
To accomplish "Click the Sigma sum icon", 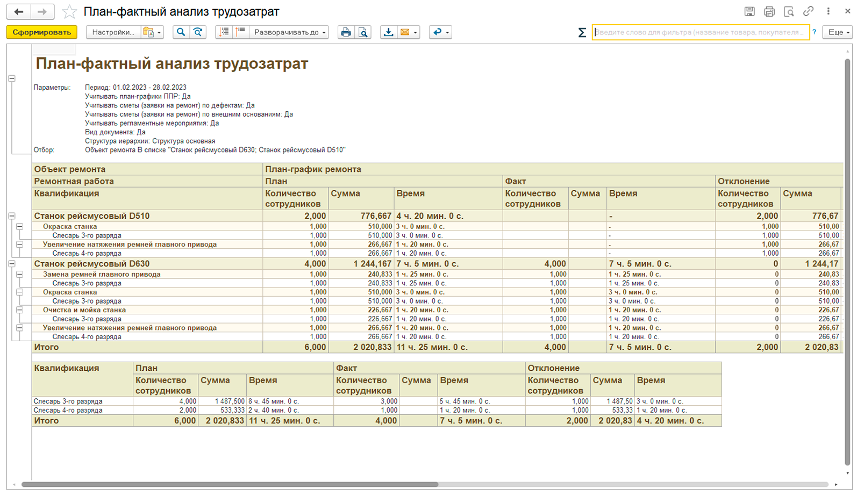I will tap(582, 33).
